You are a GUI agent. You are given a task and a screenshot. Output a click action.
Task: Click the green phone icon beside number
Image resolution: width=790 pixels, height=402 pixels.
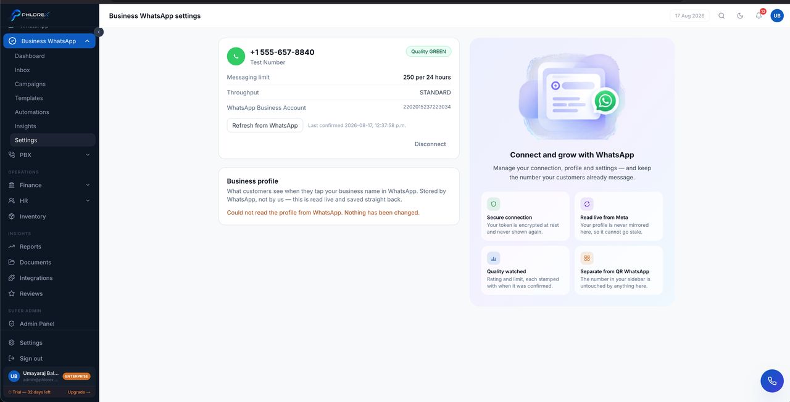tap(236, 56)
